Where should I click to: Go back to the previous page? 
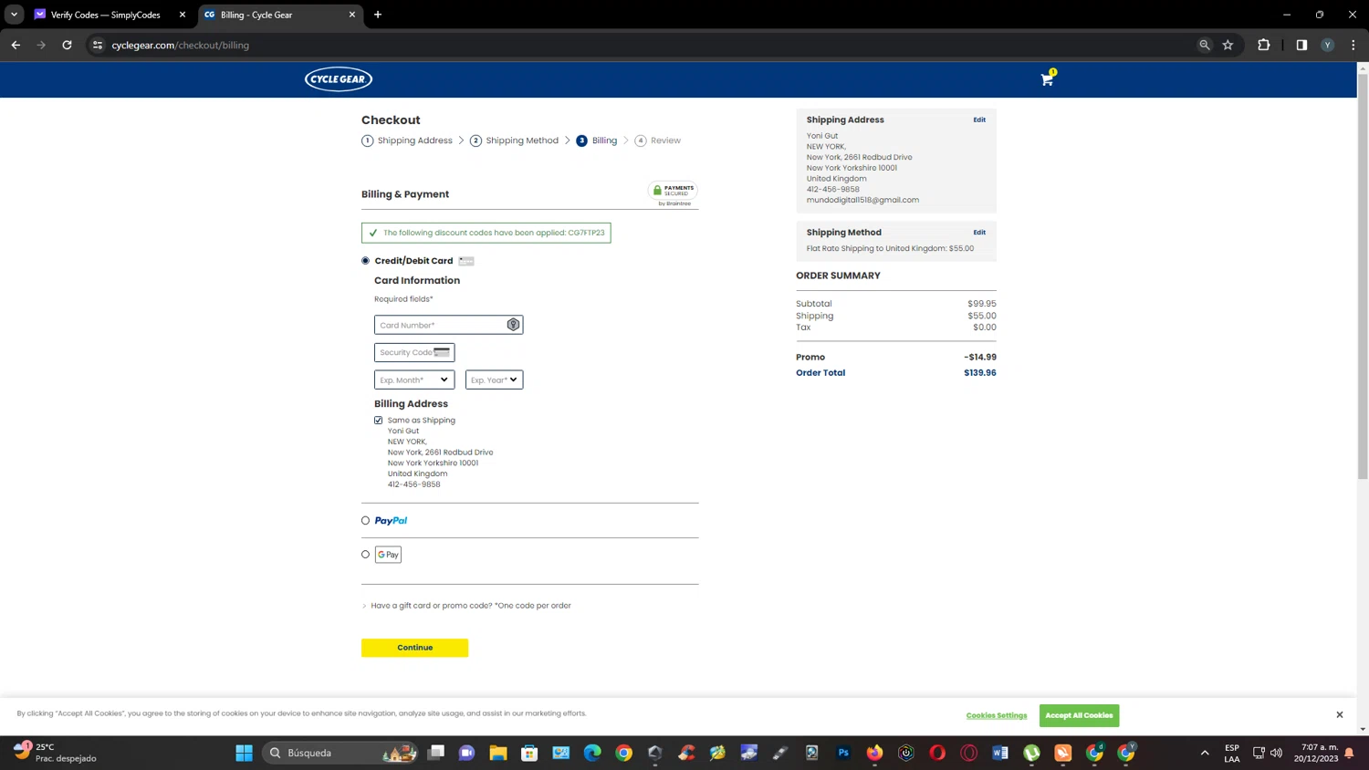coord(16,45)
